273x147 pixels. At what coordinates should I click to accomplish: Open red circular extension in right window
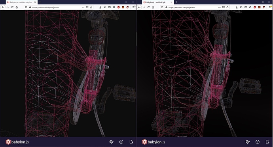264,7
